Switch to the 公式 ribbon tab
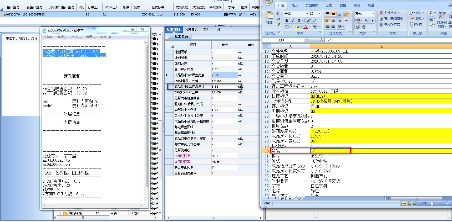 click(x=329, y=6)
